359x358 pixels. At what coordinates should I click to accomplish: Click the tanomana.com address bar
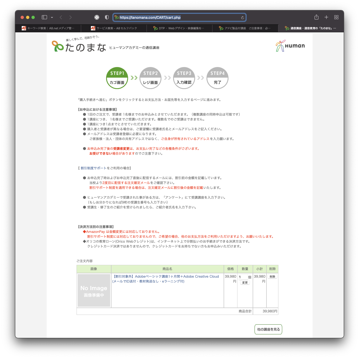click(x=179, y=17)
